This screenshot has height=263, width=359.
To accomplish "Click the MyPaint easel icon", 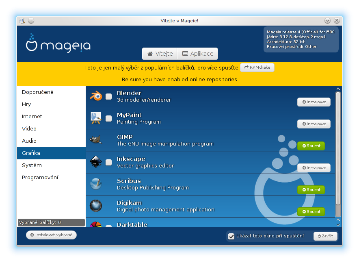I will pyautogui.click(x=96, y=118).
